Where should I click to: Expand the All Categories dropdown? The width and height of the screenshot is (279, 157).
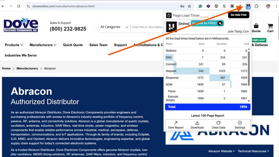(x=114, y=27)
